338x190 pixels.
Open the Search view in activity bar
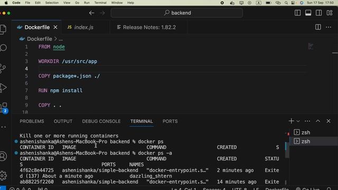tap(3, 48)
